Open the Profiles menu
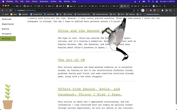 coord(53,1)
